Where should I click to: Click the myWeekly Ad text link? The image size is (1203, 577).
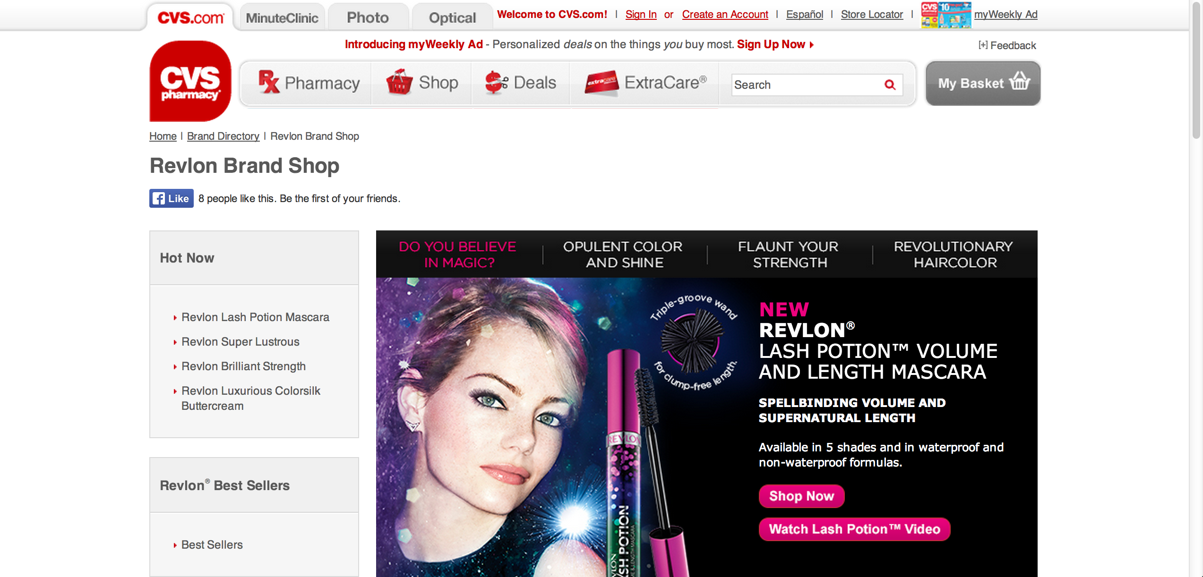click(x=1006, y=15)
